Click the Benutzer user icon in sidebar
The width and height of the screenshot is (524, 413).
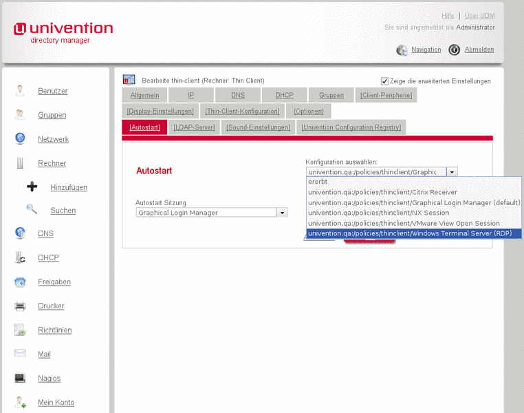coord(20,90)
